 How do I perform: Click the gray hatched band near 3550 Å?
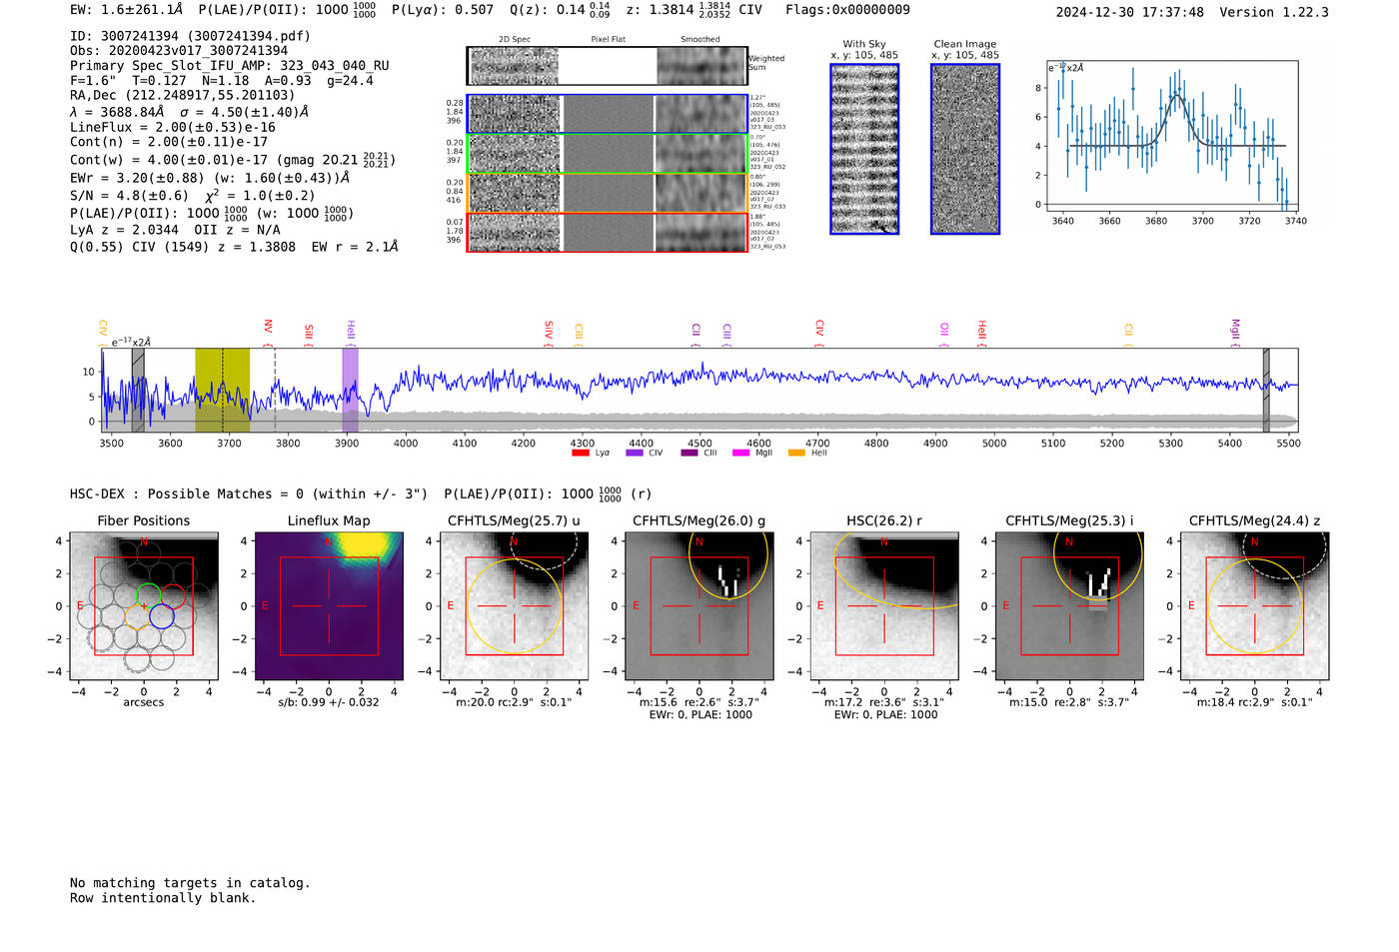pos(138,391)
